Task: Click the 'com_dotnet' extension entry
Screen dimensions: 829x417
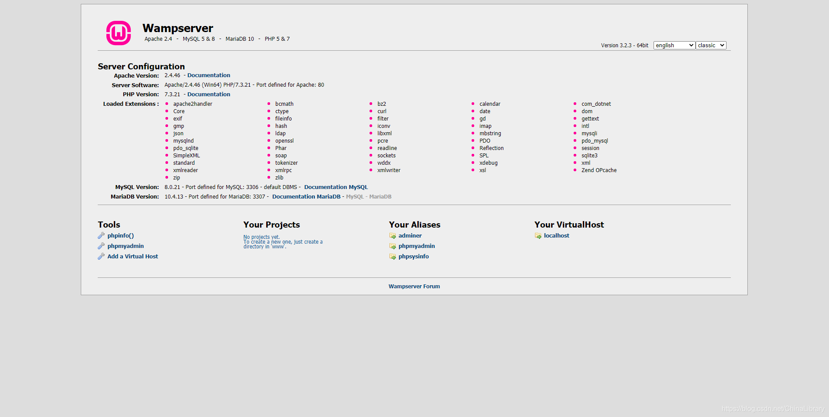Action: [x=596, y=104]
